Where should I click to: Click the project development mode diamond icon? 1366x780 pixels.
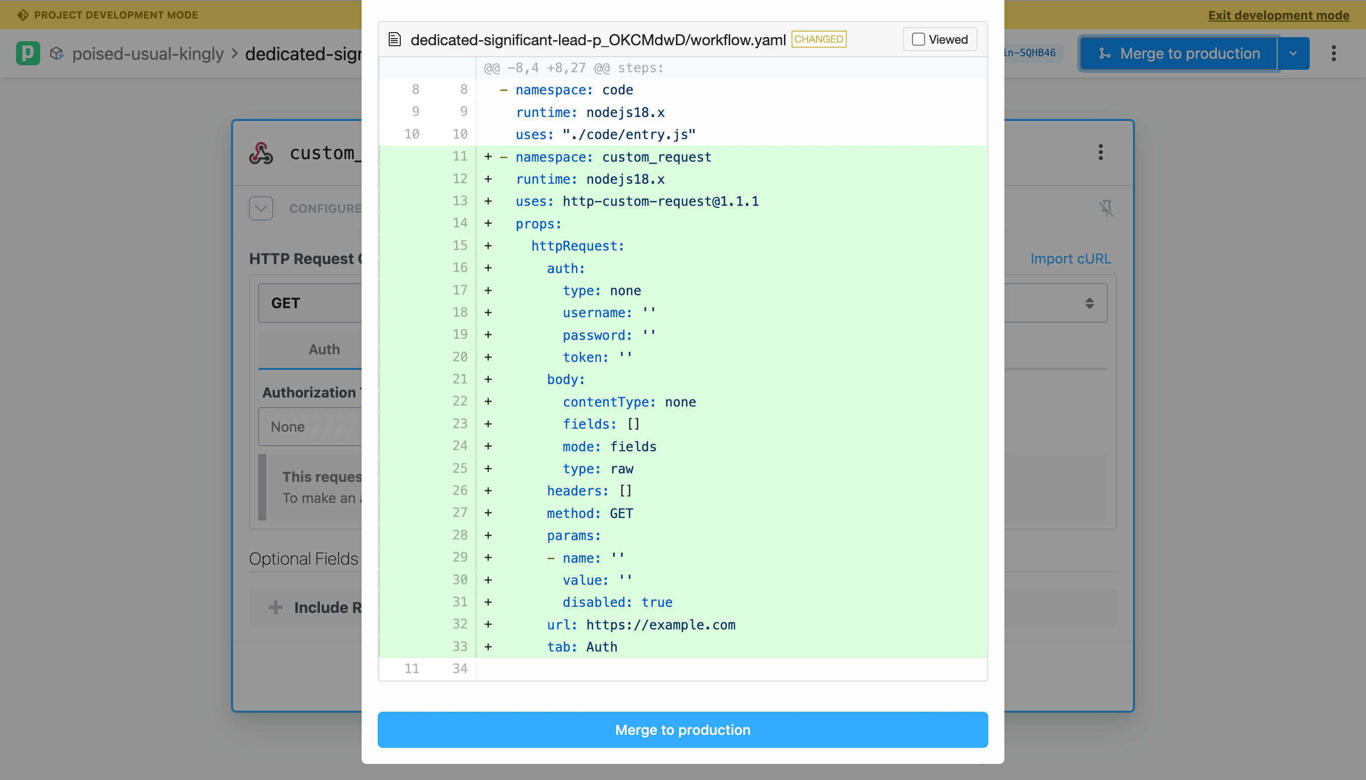23,15
